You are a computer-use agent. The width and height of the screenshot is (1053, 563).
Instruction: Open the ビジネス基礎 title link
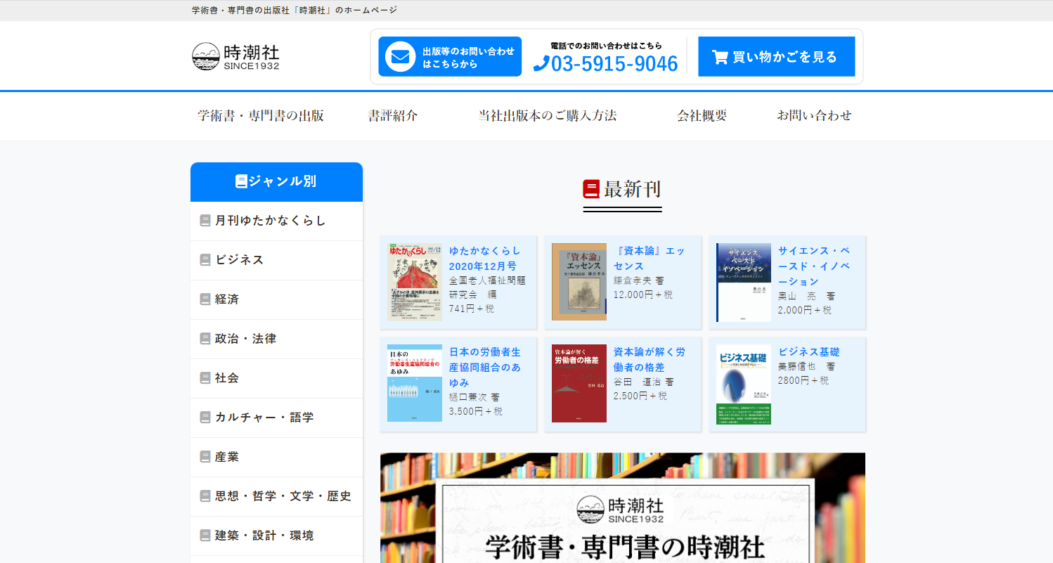click(x=809, y=352)
